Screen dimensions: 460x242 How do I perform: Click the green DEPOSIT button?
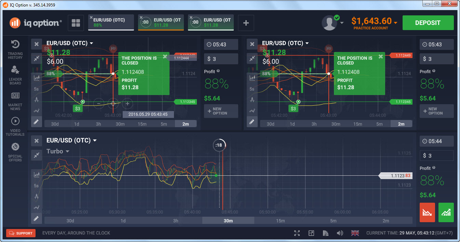coord(428,23)
